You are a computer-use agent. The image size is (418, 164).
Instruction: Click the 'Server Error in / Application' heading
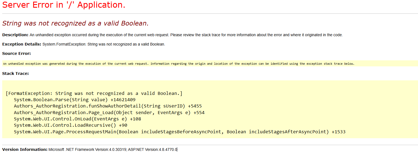64,5
